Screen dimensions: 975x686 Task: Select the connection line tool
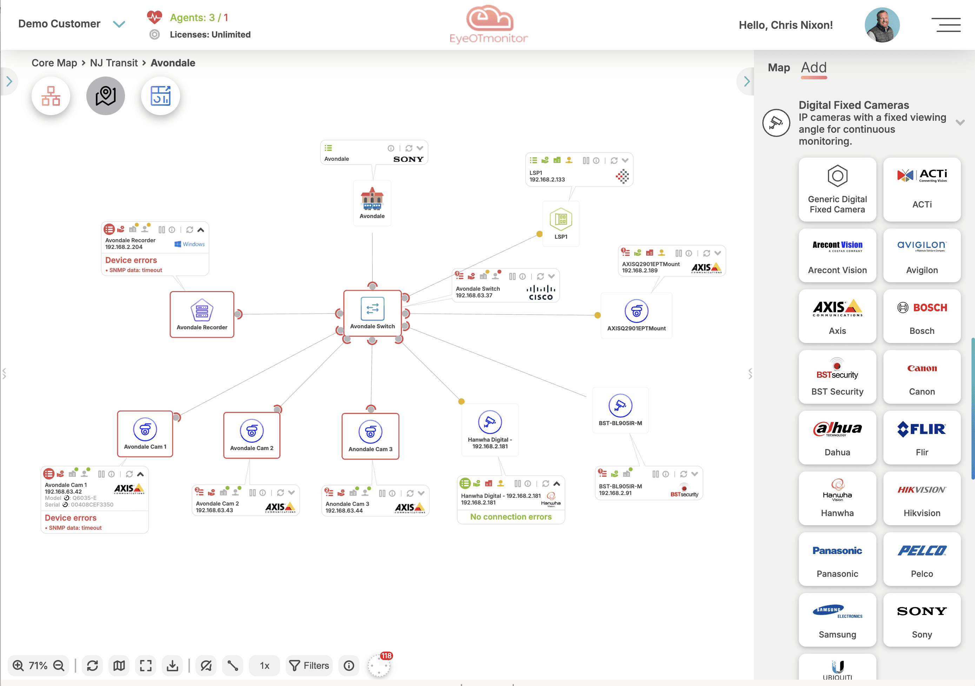tap(233, 666)
